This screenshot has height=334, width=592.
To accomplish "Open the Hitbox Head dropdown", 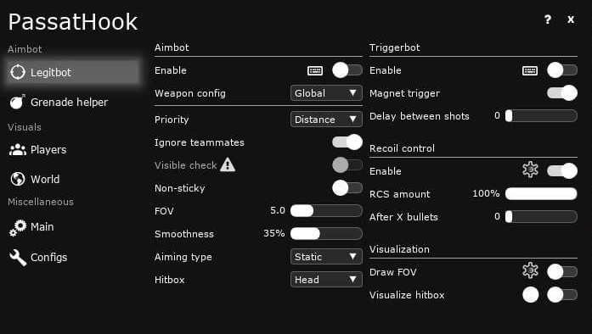I will 326,280.
